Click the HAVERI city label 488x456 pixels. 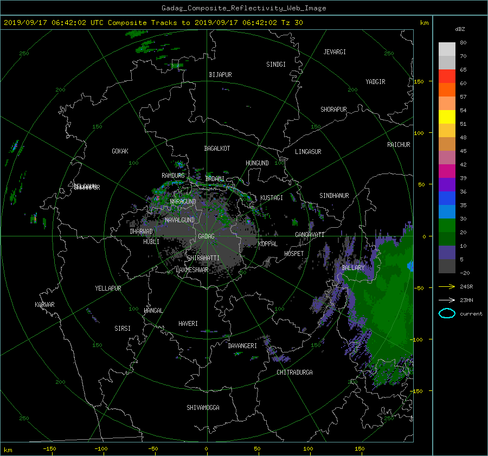coord(188,324)
